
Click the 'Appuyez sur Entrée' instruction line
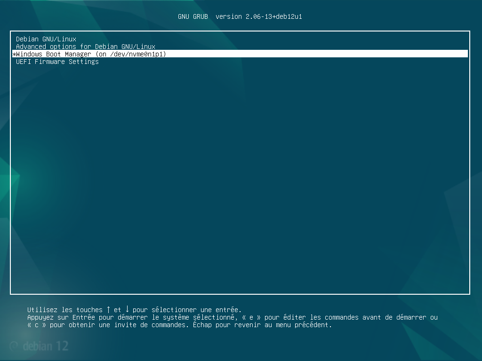tap(233, 317)
